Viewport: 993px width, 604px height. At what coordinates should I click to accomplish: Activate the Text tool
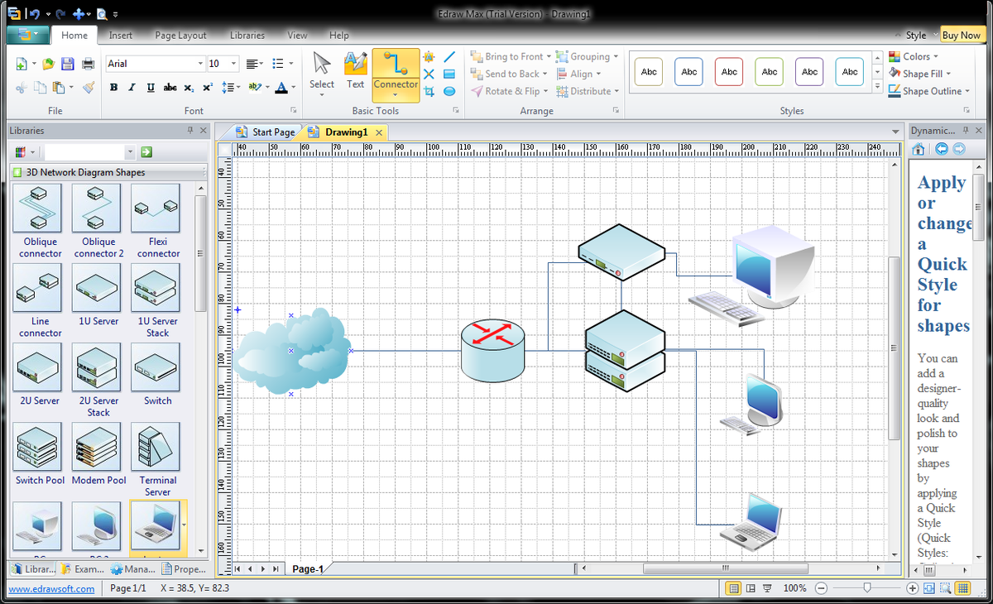pos(355,70)
